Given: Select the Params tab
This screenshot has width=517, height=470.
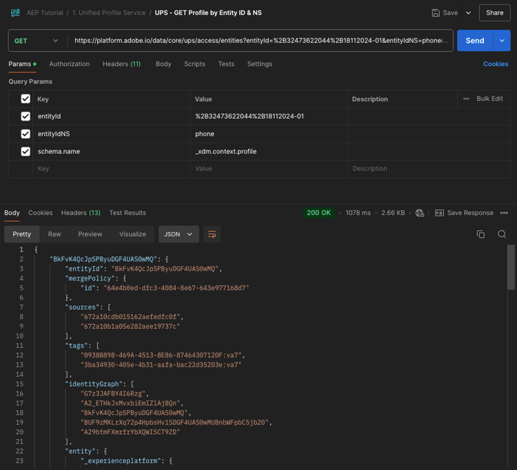Looking at the screenshot, I should tap(22, 64).
